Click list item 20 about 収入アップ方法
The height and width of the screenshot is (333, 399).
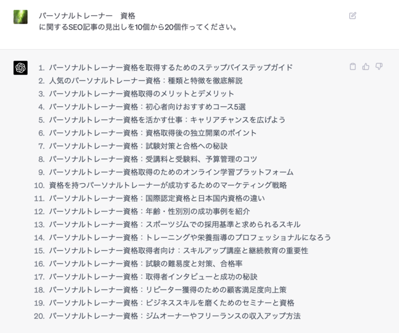[174, 316]
